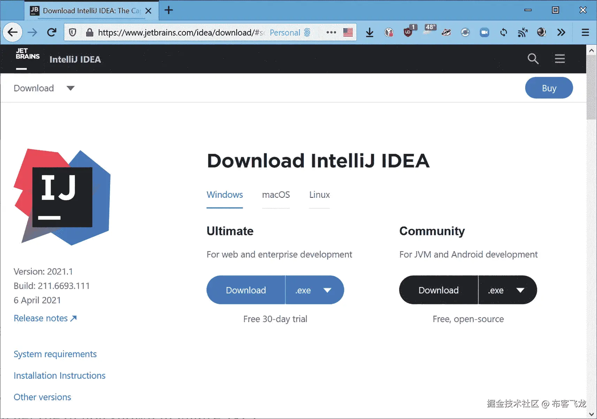The image size is (597, 419).
Task: Click the IntelliJ IDEA IJ logo image
Action: pos(62,197)
